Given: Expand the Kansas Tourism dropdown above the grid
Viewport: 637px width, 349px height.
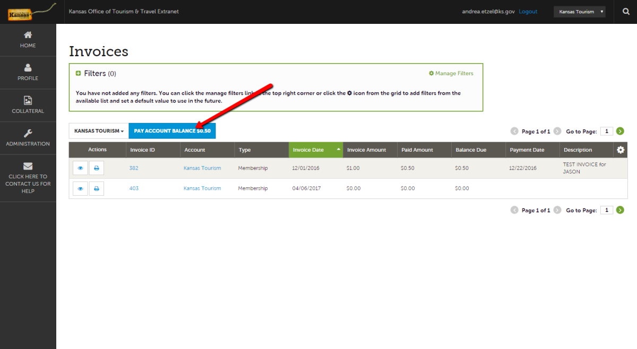Looking at the screenshot, I should 99,131.
